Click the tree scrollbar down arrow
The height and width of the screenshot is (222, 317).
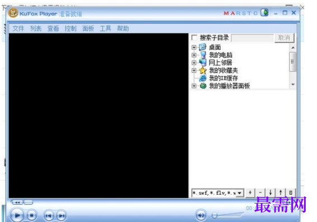(293, 84)
